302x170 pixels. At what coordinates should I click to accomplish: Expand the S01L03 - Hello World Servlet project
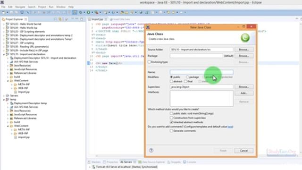click(x=4, y=24)
